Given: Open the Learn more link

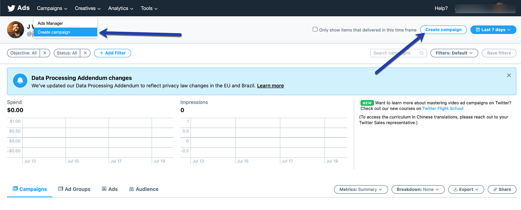Looking at the screenshot, I should pos(270,86).
